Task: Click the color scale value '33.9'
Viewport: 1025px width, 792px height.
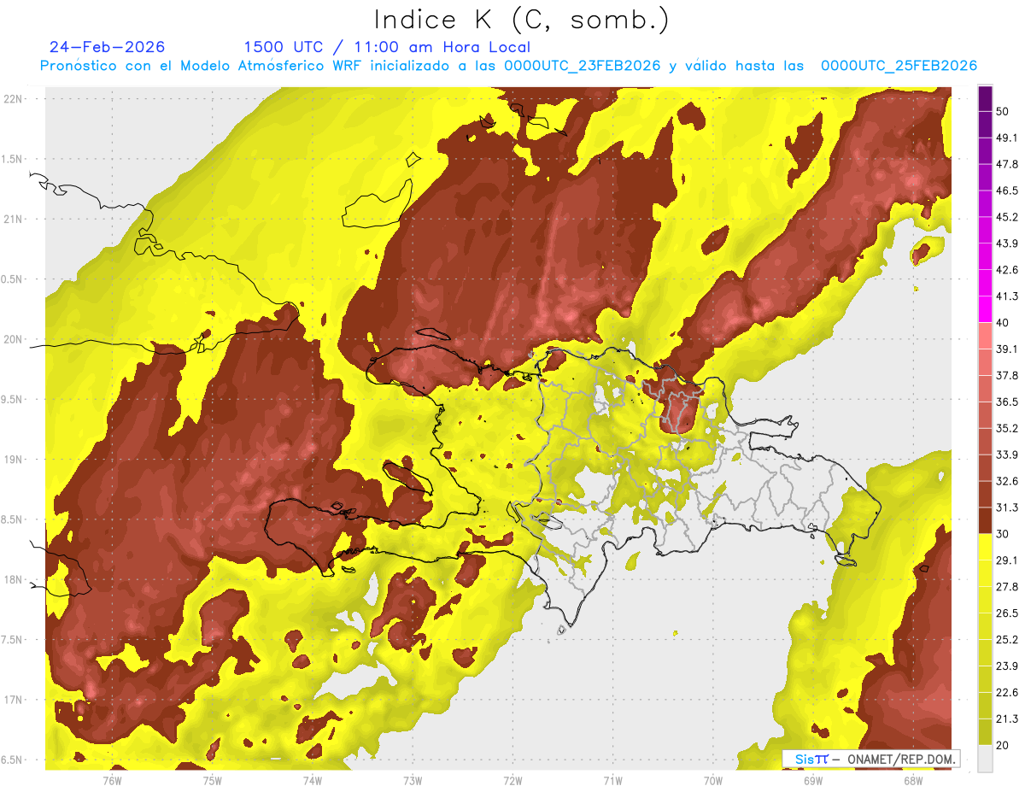Action: (x=1007, y=455)
